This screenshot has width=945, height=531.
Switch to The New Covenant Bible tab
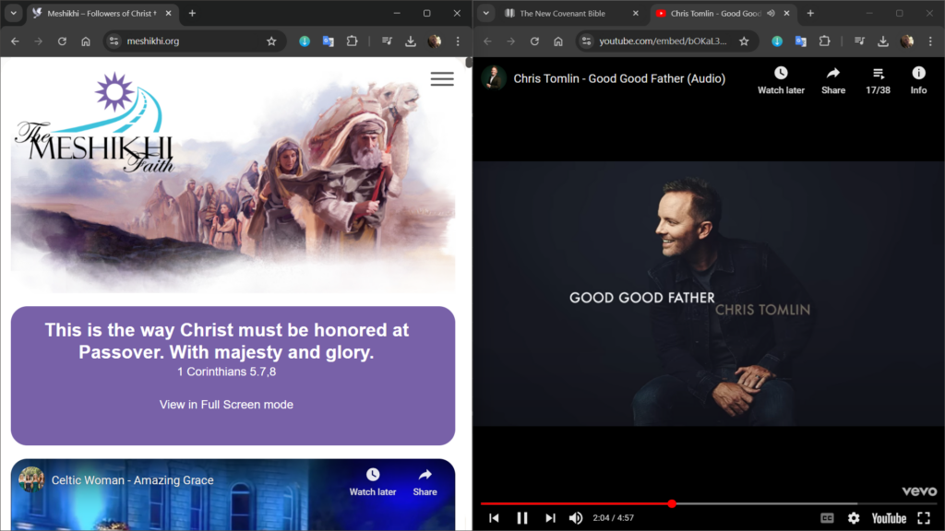coord(572,13)
